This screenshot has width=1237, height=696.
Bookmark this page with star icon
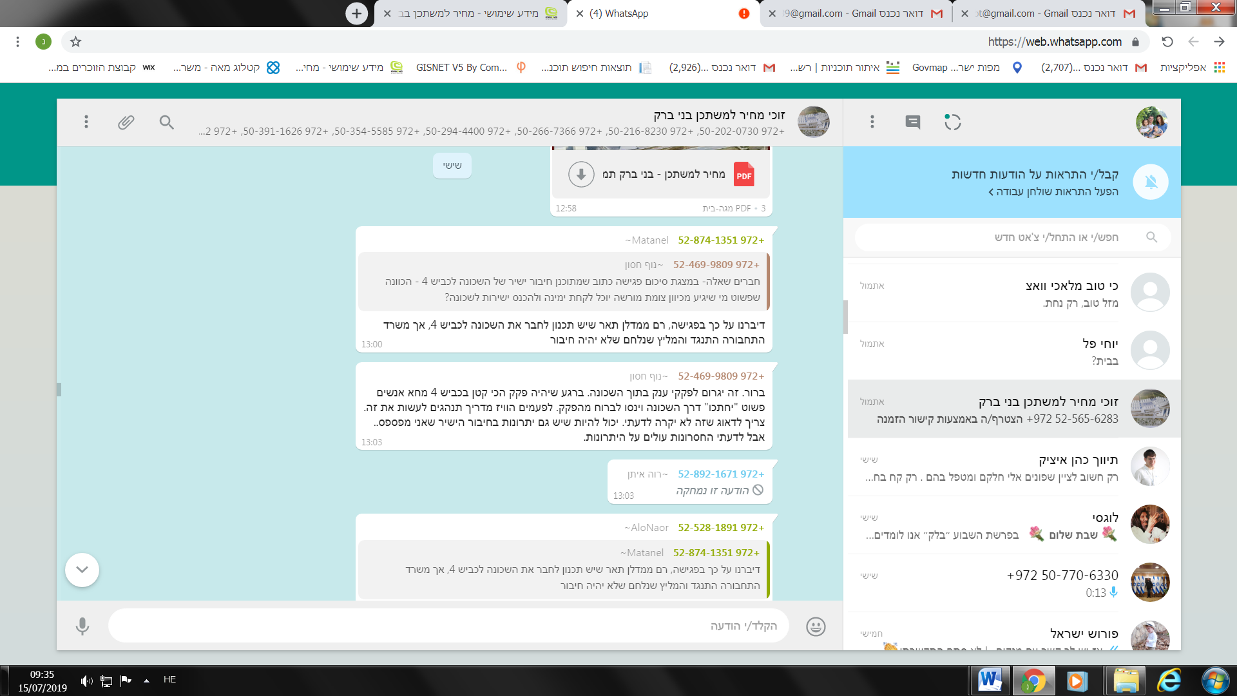pyautogui.click(x=75, y=42)
